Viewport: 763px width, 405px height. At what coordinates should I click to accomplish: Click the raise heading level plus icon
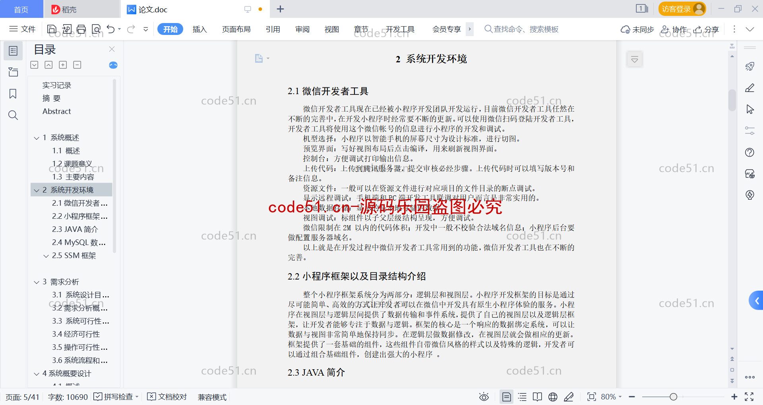coord(63,65)
